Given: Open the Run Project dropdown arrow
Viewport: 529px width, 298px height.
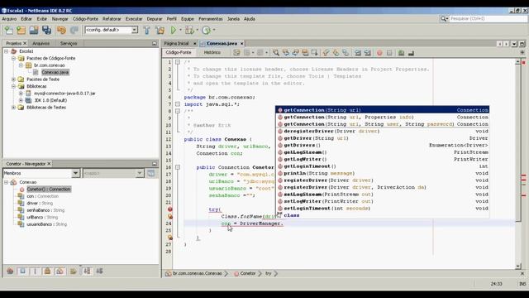Looking at the screenshot, I should coord(180,30).
